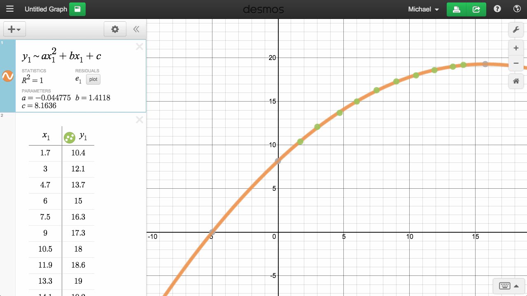Open expression list settings gear
Screen dimensions: 527x296
pos(115,29)
